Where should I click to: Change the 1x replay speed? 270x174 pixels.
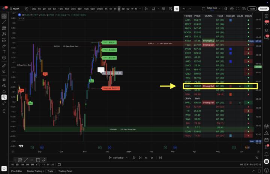146,158
